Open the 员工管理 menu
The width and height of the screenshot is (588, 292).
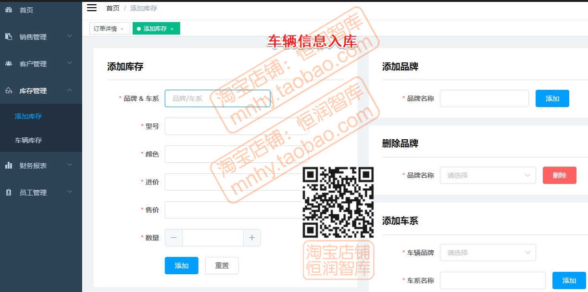click(x=41, y=192)
